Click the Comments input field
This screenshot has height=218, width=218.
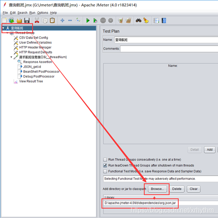tap(169, 49)
